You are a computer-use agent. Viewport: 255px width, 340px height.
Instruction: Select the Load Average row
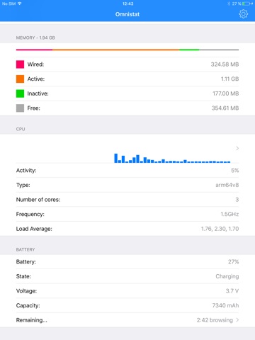(127, 229)
